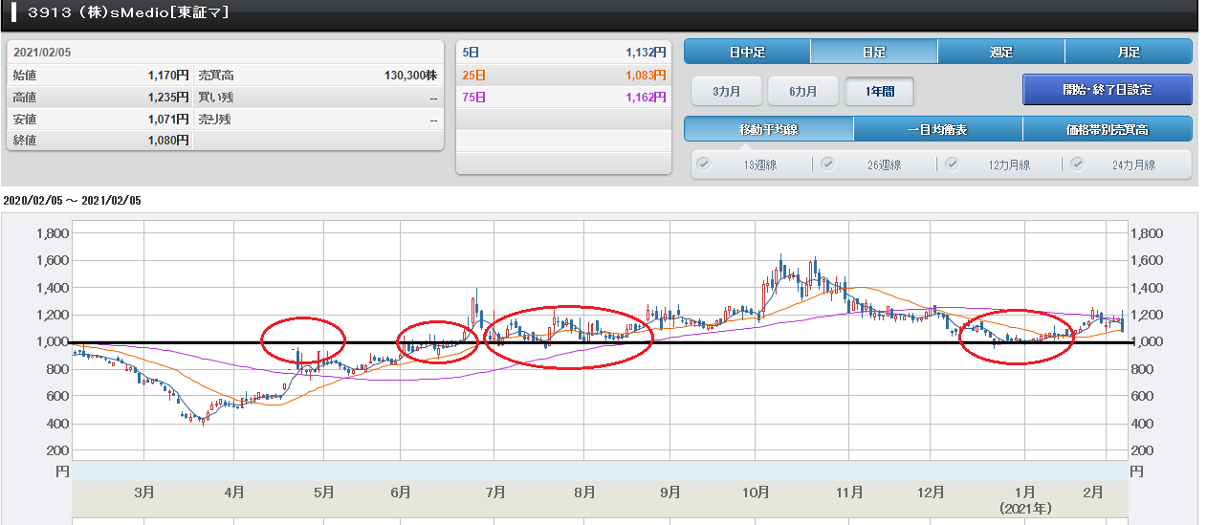Check the 12カ月線 option
Viewport: 1207px width, 525px height.
click(x=953, y=164)
